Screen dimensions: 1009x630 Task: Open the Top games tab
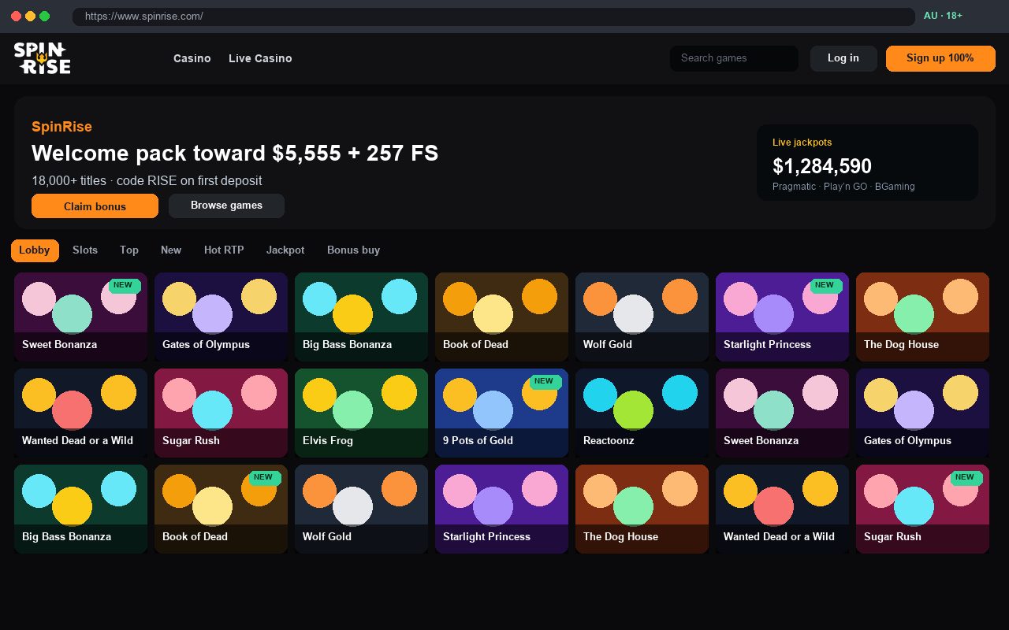129,250
